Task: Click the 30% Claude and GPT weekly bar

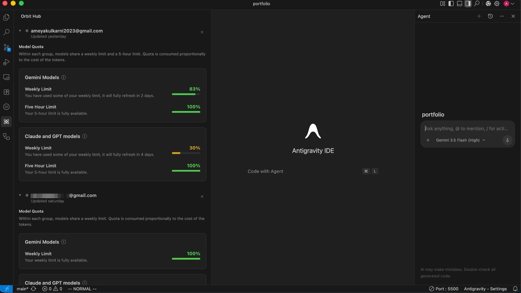Action: click(186, 153)
